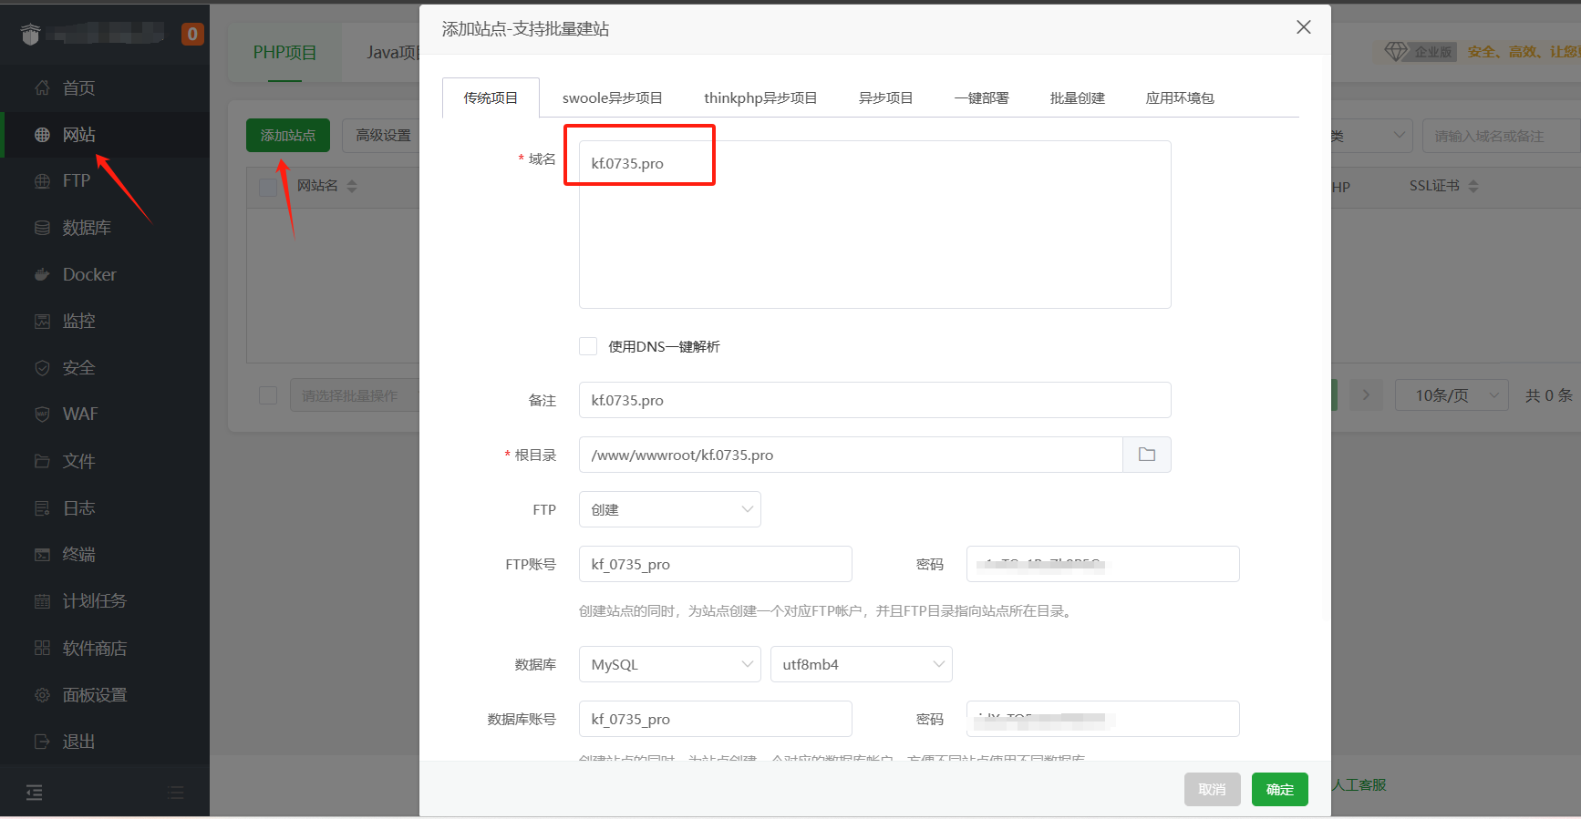Open the category filter dropdown
The width and height of the screenshot is (1581, 819).
point(1372,136)
